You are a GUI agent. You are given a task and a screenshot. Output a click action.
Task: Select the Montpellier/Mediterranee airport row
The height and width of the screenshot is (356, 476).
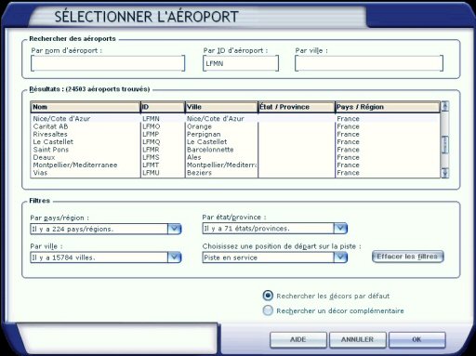(235, 165)
